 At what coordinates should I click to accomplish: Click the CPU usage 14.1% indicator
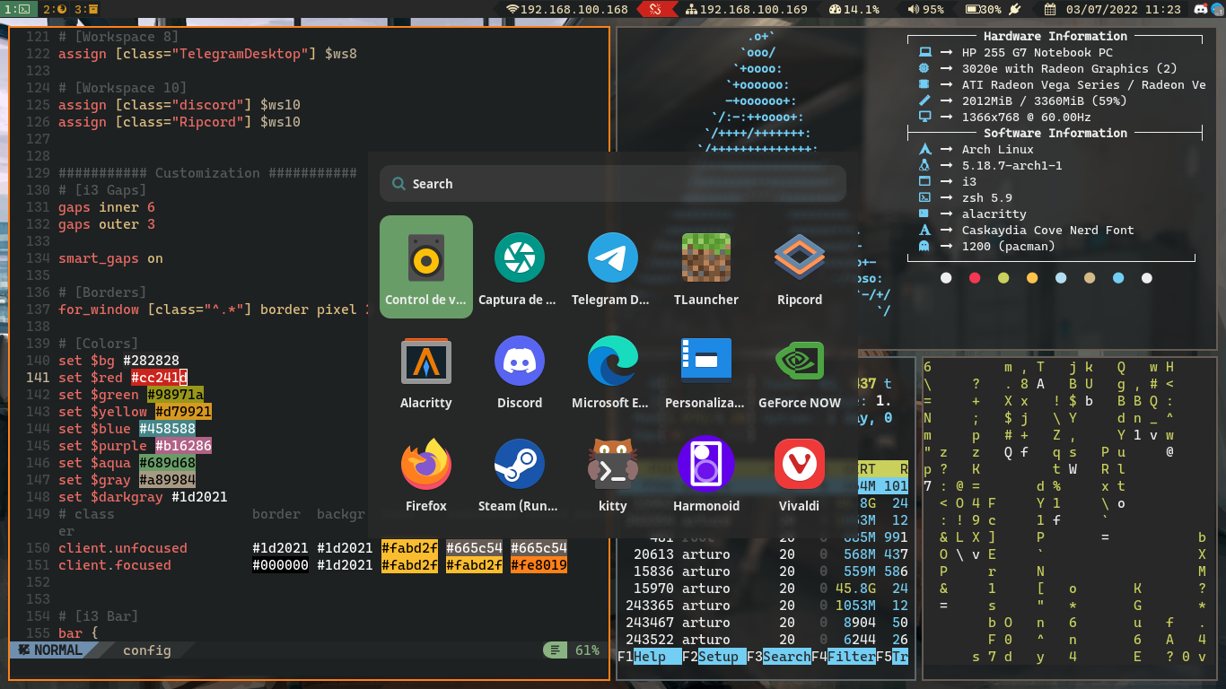[x=854, y=9]
